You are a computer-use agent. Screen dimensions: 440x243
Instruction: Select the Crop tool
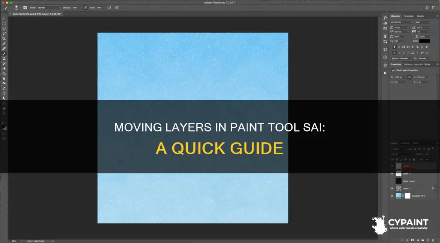4,38
